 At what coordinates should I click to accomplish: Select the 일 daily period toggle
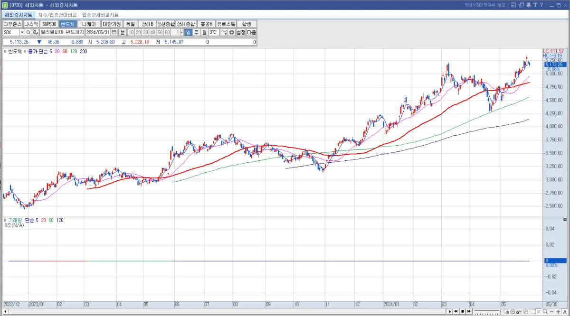point(188,32)
